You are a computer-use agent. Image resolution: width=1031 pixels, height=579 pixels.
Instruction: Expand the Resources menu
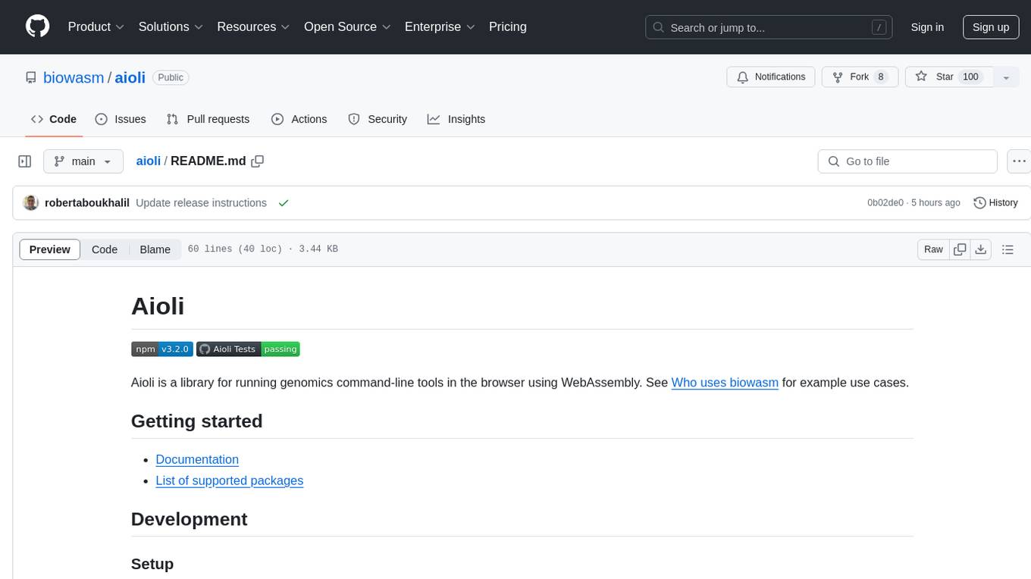pyautogui.click(x=253, y=27)
